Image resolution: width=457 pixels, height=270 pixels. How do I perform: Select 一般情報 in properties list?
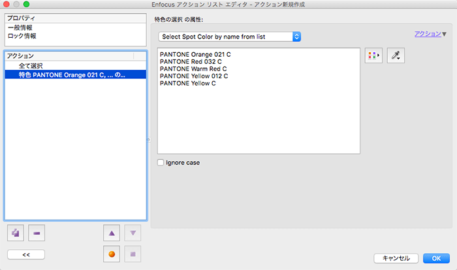[20, 27]
